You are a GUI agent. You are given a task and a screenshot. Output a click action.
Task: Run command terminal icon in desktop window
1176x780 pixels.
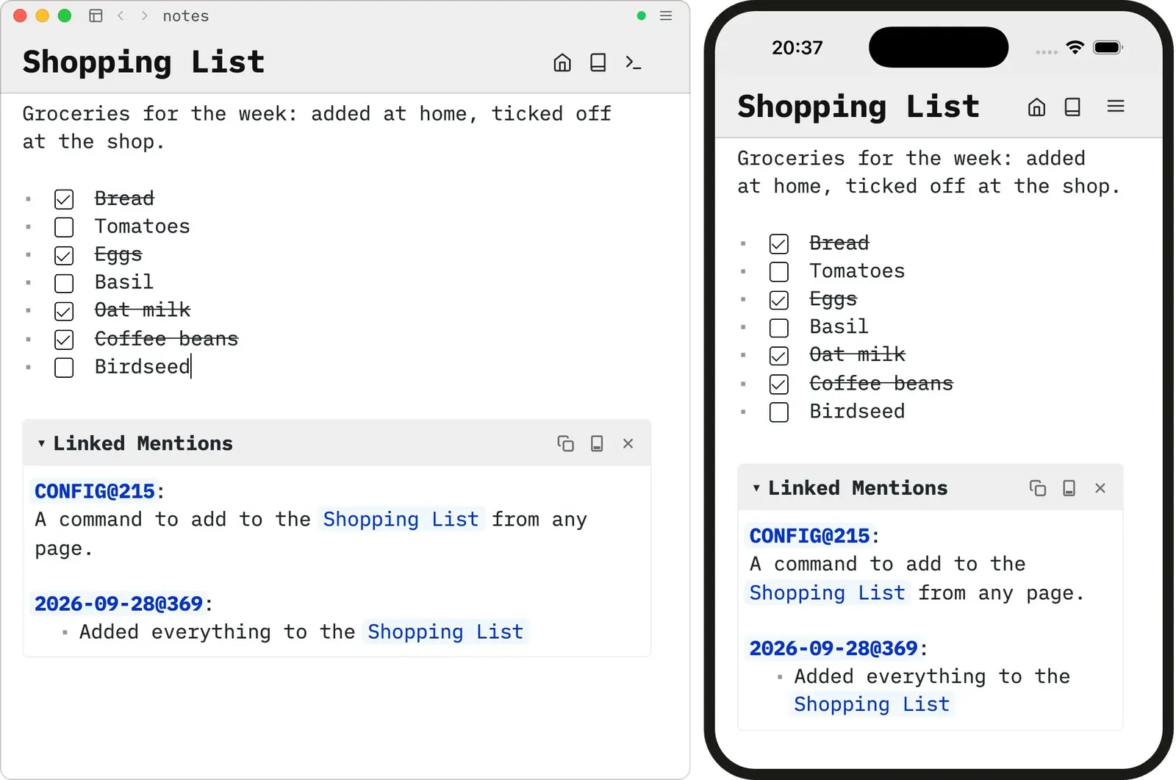pyautogui.click(x=634, y=62)
